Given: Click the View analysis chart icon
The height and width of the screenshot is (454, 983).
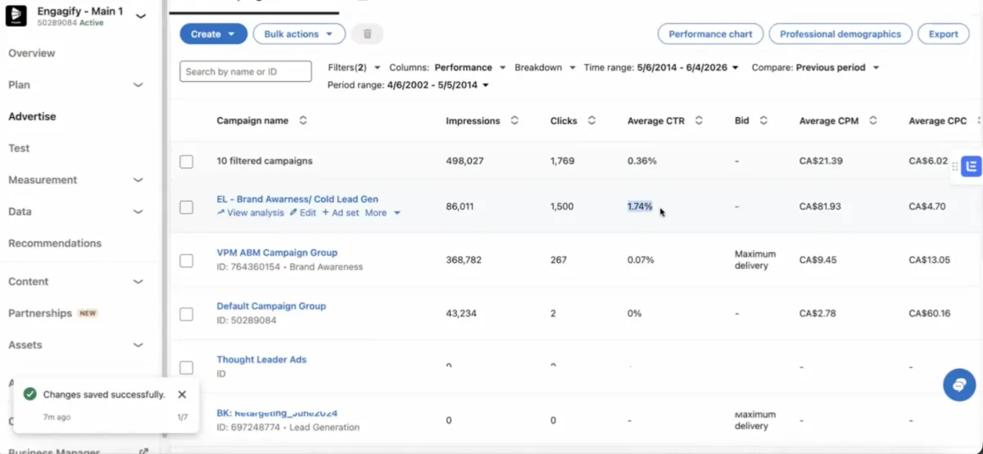Looking at the screenshot, I should tap(220, 212).
